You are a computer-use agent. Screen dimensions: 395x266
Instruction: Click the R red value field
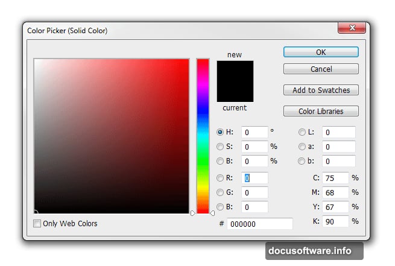tap(254, 178)
